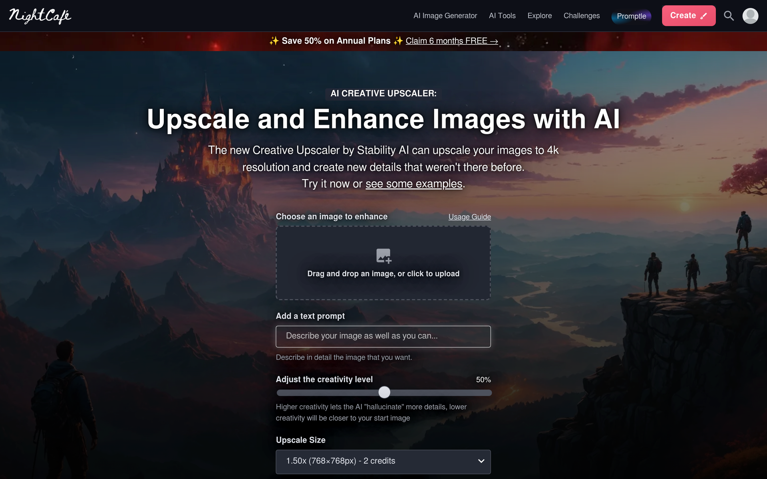This screenshot has height=479, width=767.
Task: Open the Promptle page
Action: (631, 16)
